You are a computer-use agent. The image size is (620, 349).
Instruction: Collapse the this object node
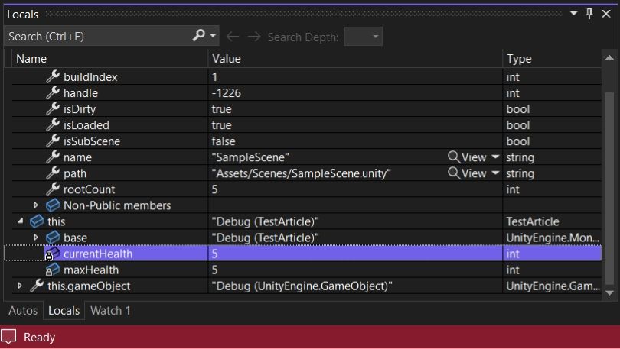[20, 221]
